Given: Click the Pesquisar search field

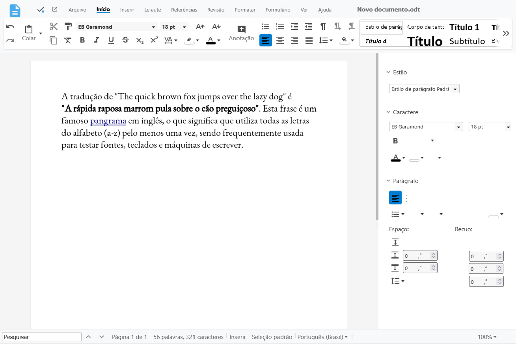Looking at the screenshot, I should [x=42, y=337].
